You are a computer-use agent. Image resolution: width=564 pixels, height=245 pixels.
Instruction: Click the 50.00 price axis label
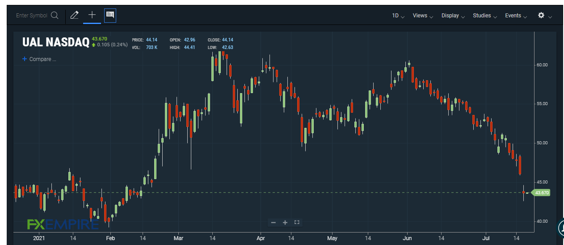point(542,143)
